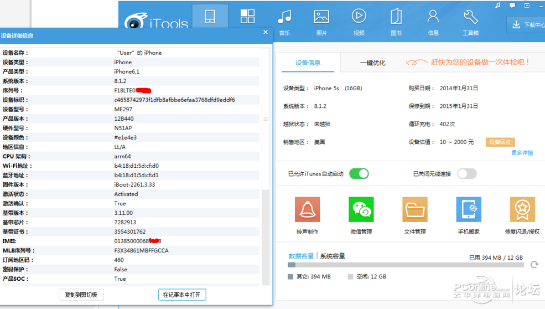Click the menu box icon in title bar
545x309 pixels.
coord(527,5)
